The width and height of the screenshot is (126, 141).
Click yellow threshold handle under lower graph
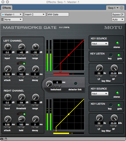(x=56, y=131)
